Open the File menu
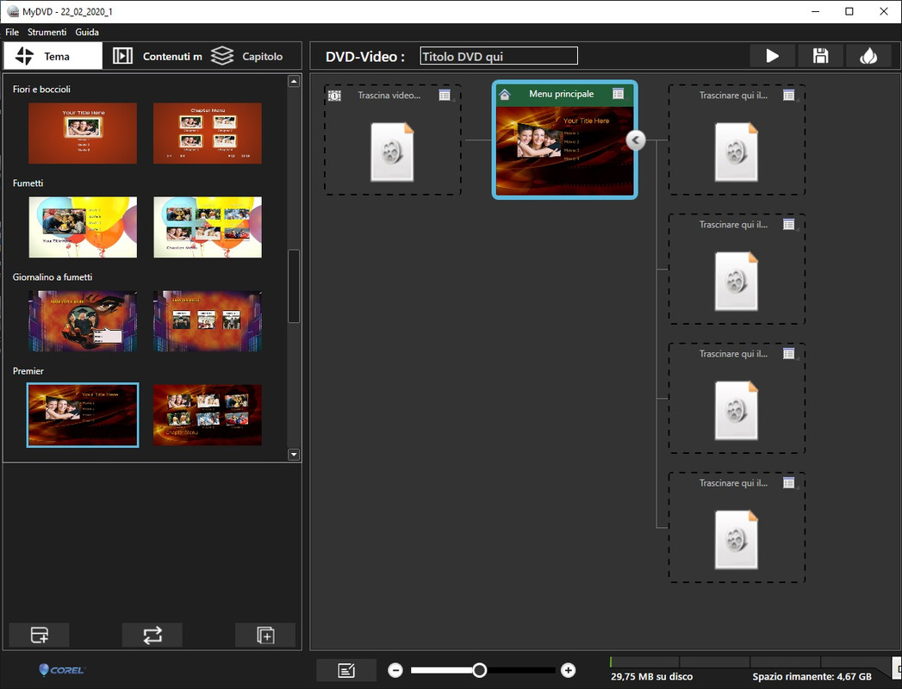The height and width of the screenshot is (689, 902). point(12,32)
